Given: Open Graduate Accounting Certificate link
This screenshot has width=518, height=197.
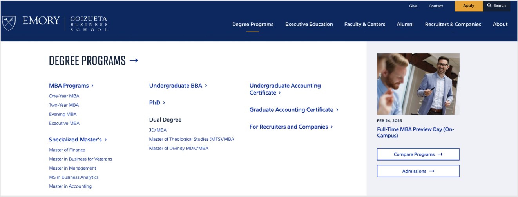Looking at the screenshot, I should [x=292, y=110].
